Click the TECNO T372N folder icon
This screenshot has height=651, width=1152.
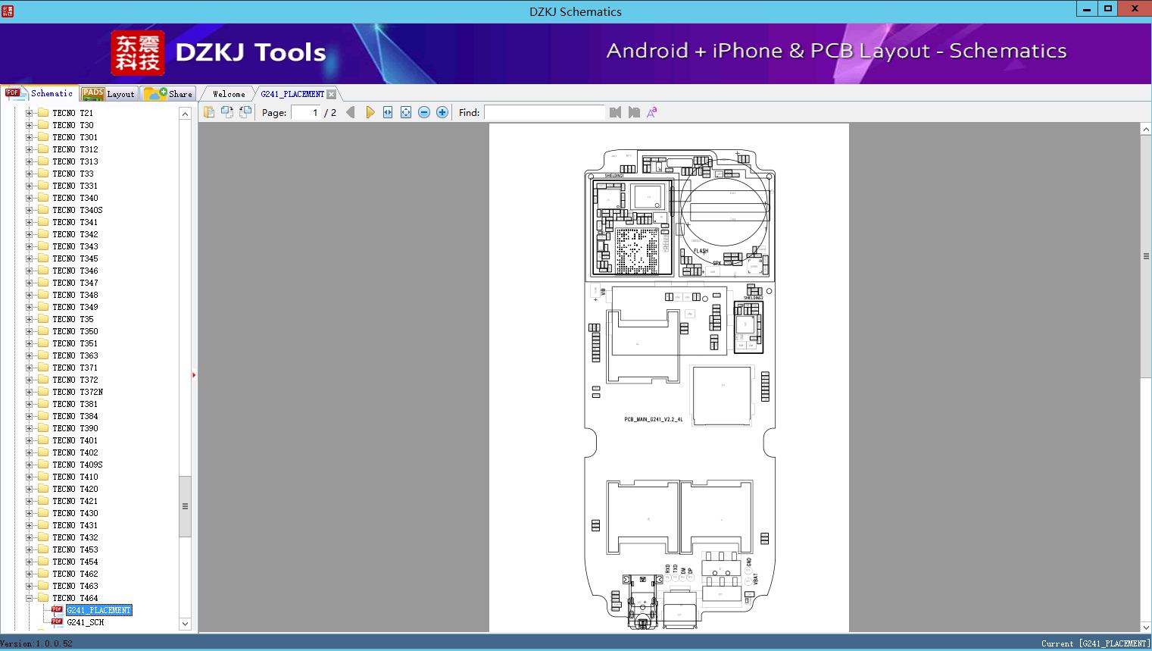(43, 392)
